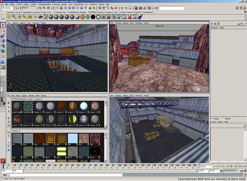Screen dimensions: 247x181
Task: Go to end of playback range
Action: point(244,166)
